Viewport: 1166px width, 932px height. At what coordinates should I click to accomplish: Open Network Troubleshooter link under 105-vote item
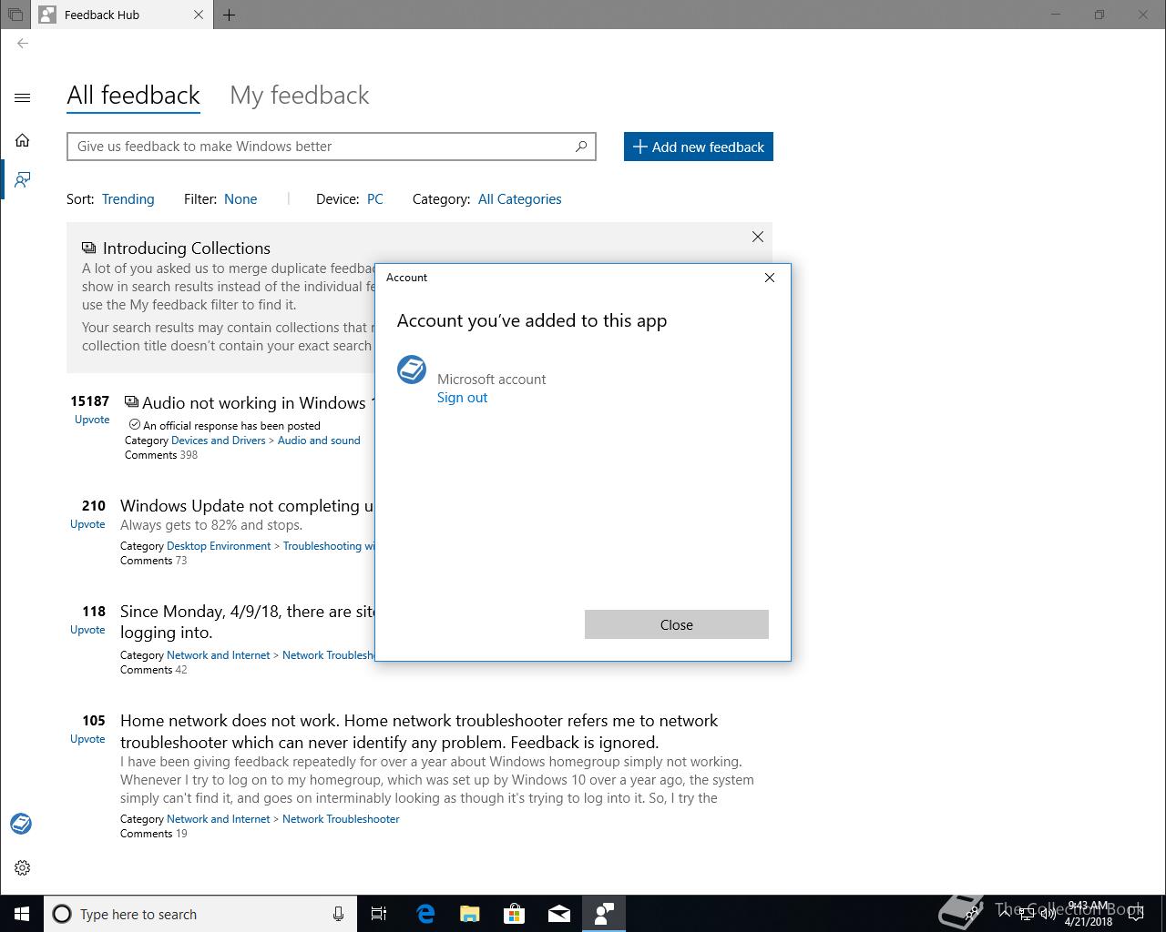[341, 819]
